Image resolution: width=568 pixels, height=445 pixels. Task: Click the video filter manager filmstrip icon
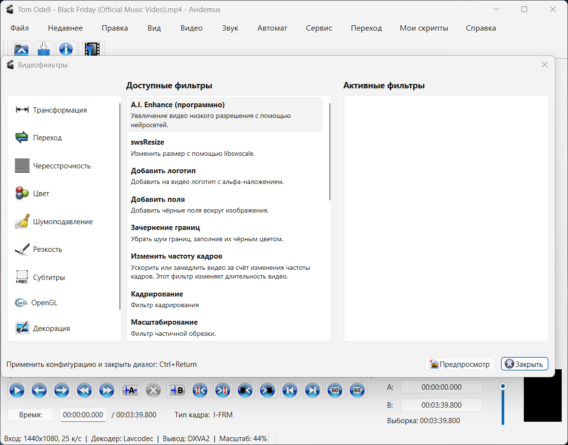(91, 49)
